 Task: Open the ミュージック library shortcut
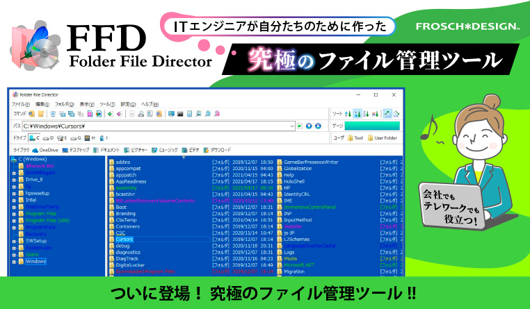165,150
